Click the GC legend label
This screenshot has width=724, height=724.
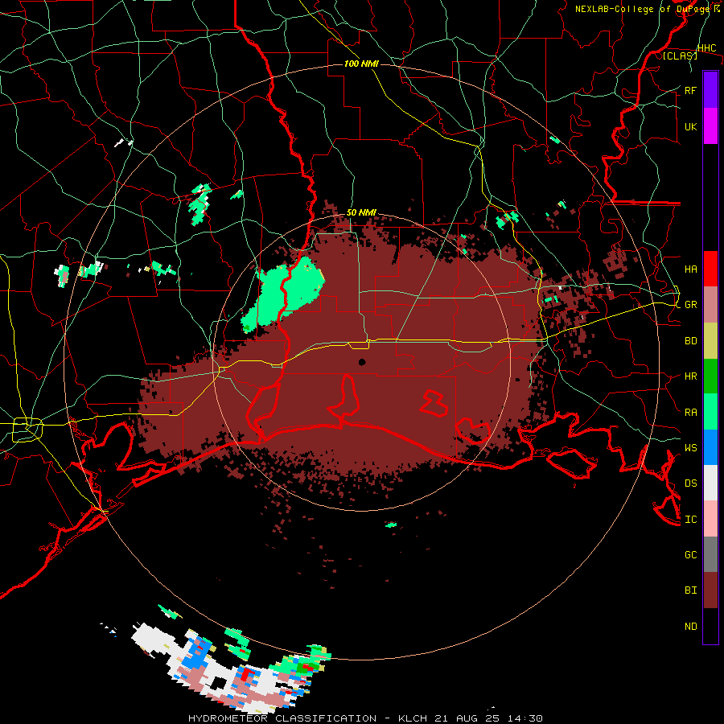point(690,554)
